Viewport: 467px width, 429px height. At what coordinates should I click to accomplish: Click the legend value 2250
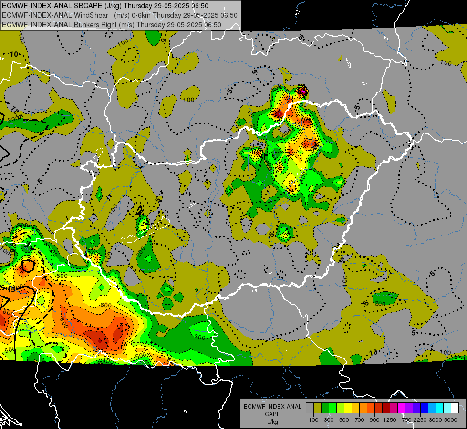click(x=420, y=420)
